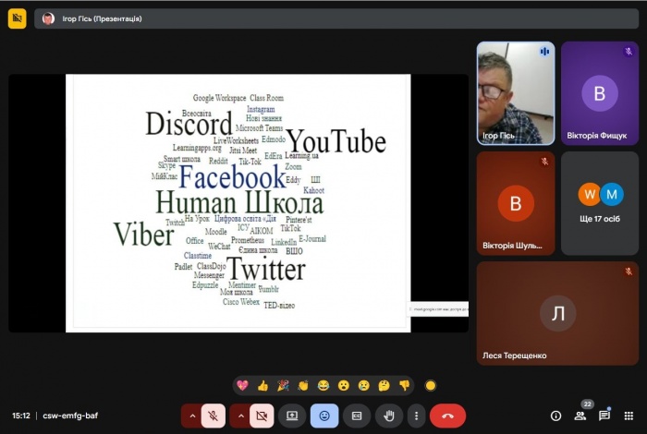Click the present screen button
This screenshot has width=647, height=434.
coord(292,416)
